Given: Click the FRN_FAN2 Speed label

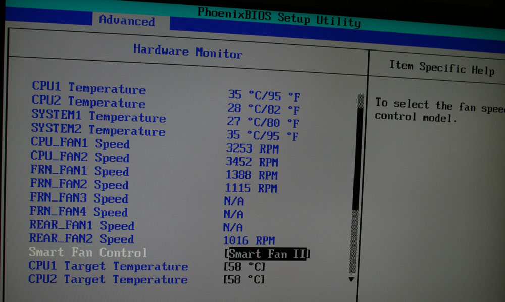Looking at the screenshot, I should pyautogui.click(x=79, y=184).
